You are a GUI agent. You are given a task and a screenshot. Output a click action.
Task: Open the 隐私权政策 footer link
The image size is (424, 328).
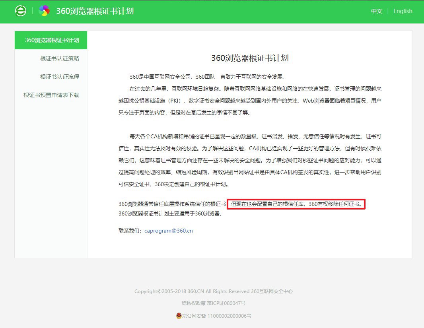click(193, 303)
